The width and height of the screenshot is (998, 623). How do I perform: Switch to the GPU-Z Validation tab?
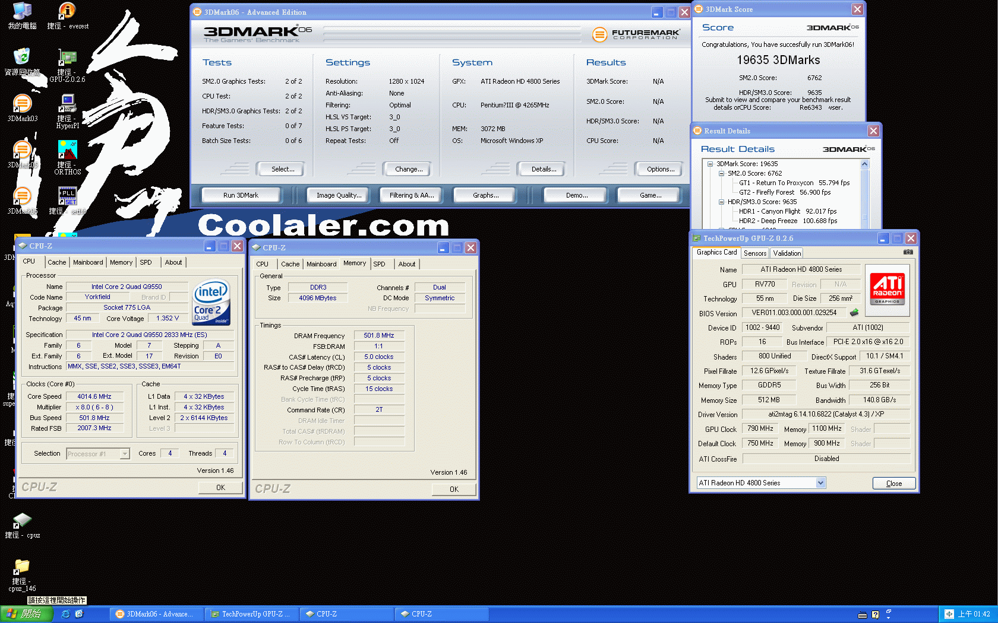pyautogui.click(x=787, y=253)
